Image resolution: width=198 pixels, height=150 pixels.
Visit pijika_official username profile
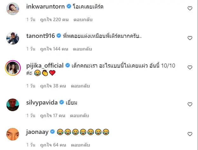tap(45, 66)
